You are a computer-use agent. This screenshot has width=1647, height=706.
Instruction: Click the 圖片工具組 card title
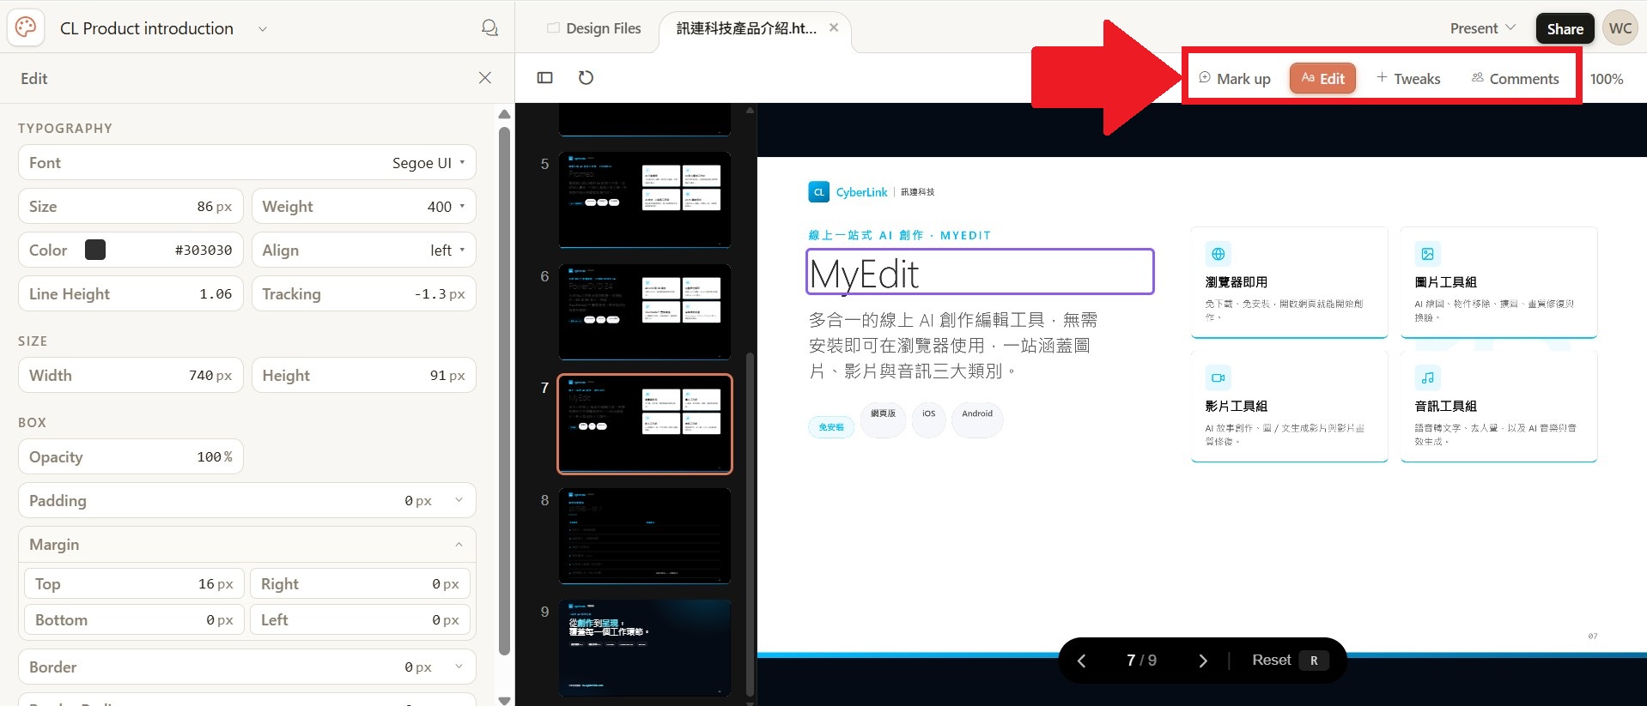pos(1446,282)
